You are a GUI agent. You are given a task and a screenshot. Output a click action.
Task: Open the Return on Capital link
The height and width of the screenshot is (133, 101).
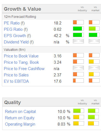[x=20, y=112]
